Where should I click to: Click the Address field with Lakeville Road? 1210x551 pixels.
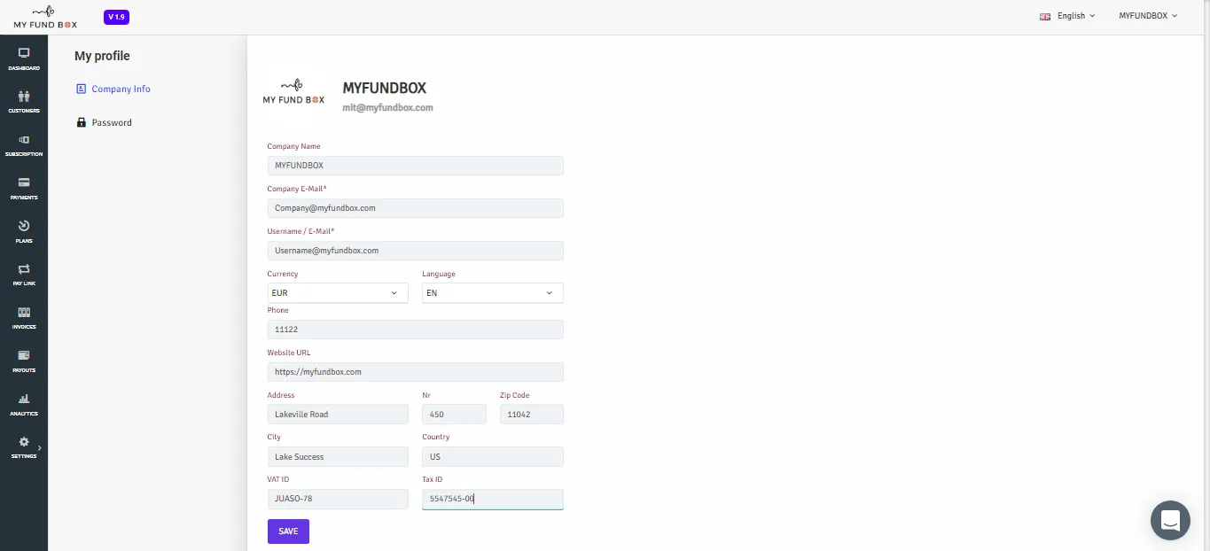(x=338, y=415)
